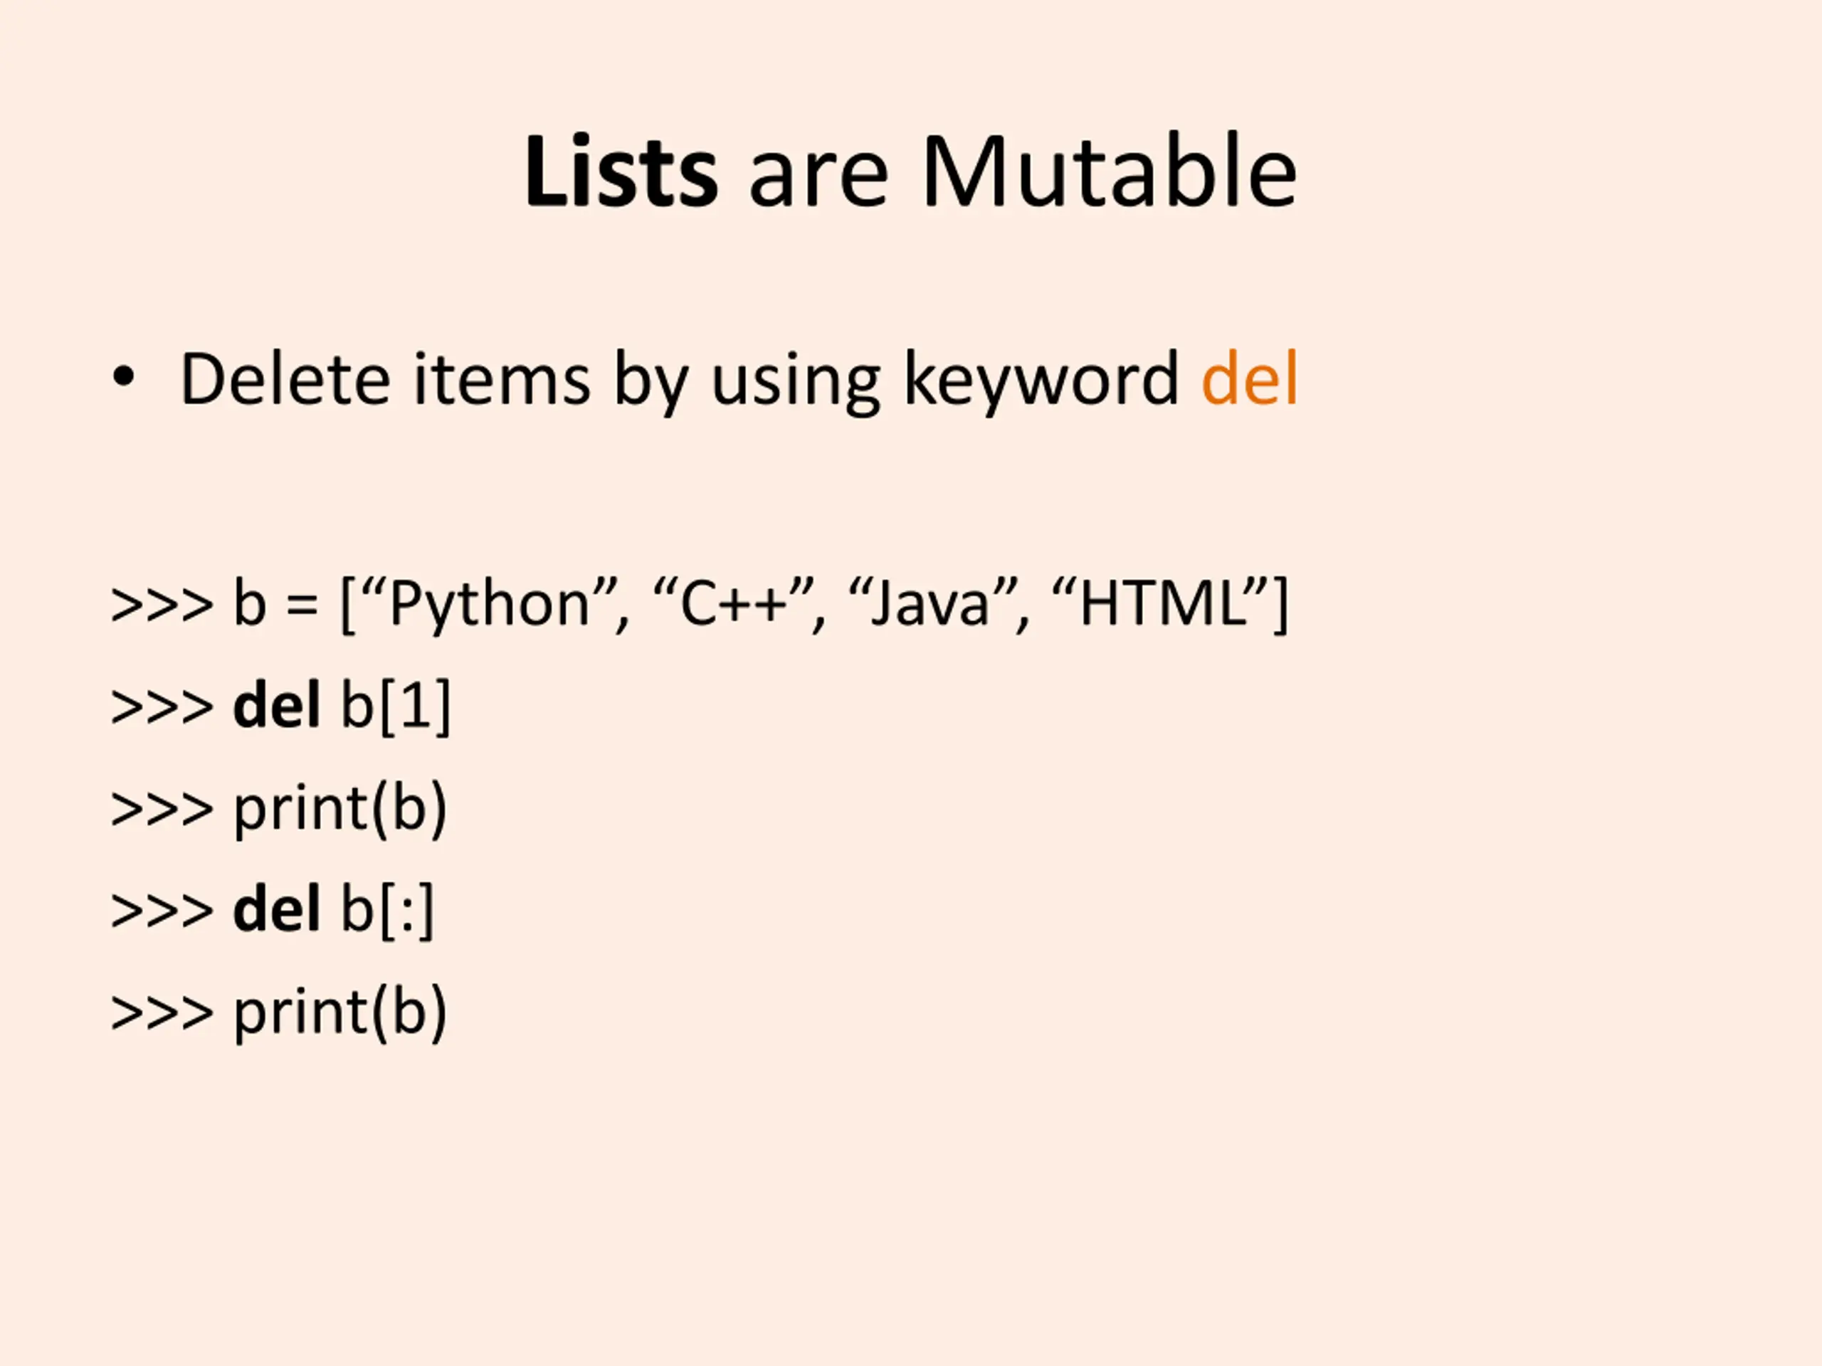Click the word "Delete" in the bullet text

coord(285,380)
